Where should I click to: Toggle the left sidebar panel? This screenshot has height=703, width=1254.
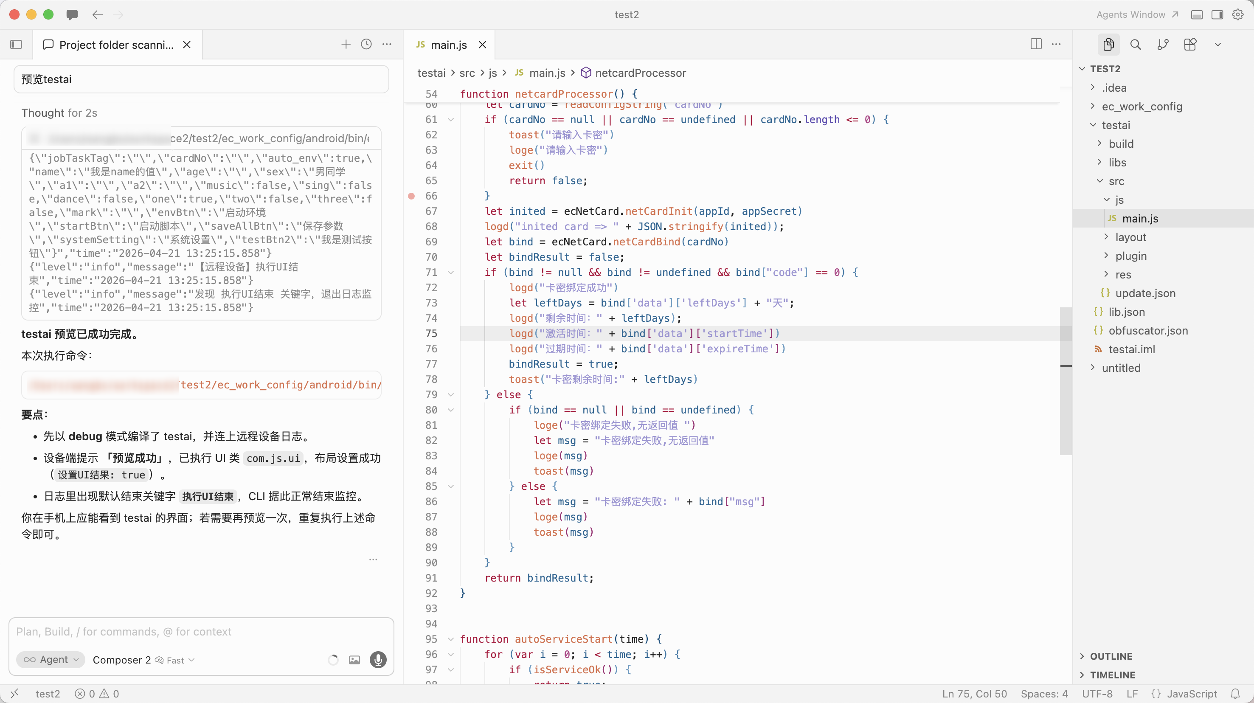coord(16,45)
